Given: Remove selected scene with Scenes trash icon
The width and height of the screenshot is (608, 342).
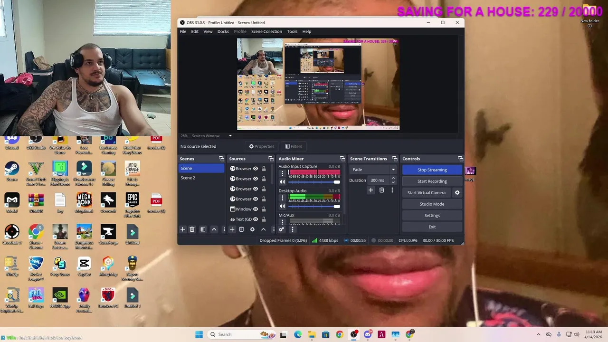Looking at the screenshot, I should point(192,229).
